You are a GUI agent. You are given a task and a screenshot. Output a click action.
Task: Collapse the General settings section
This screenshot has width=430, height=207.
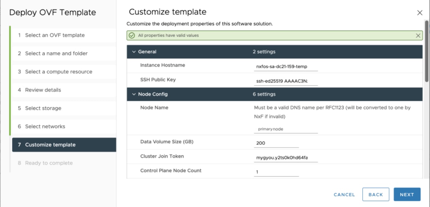pyautogui.click(x=134, y=52)
